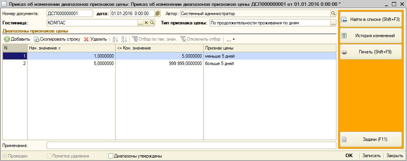Sort rows descending icon

click(124, 39)
